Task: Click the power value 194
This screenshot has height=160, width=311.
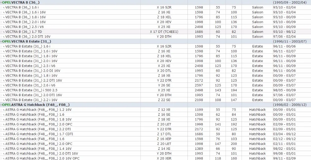Action: tap(234, 90)
